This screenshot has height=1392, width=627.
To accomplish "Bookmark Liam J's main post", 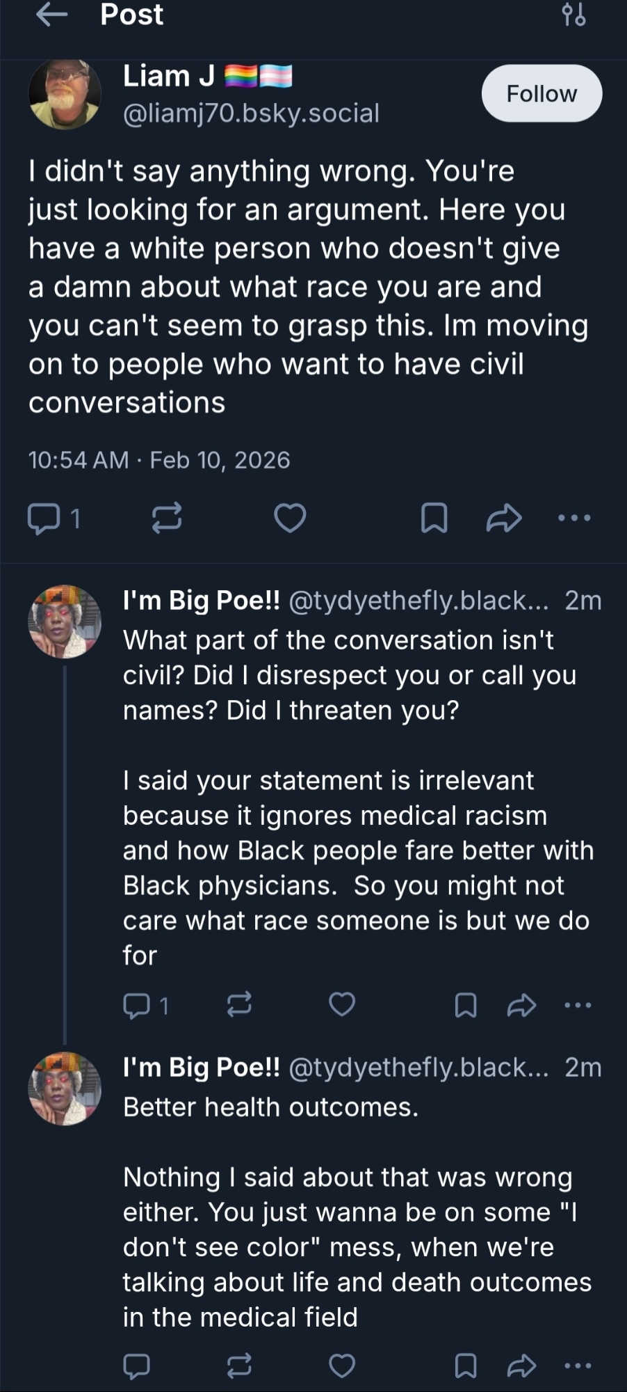I will (434, 518).
